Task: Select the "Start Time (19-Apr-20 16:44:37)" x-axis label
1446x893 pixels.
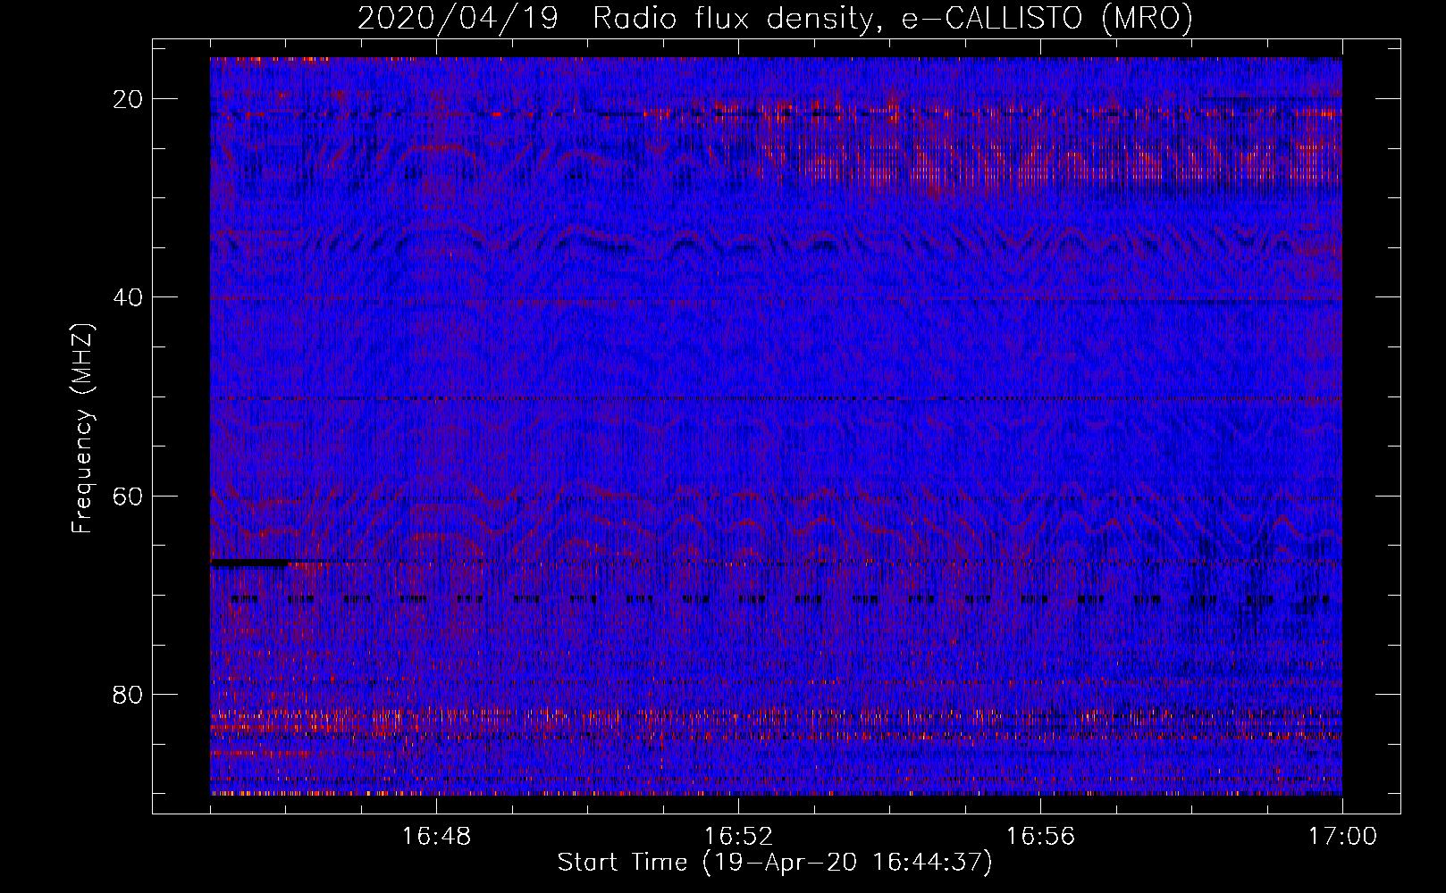Action: pyautogui.click(x=775, y=863)
